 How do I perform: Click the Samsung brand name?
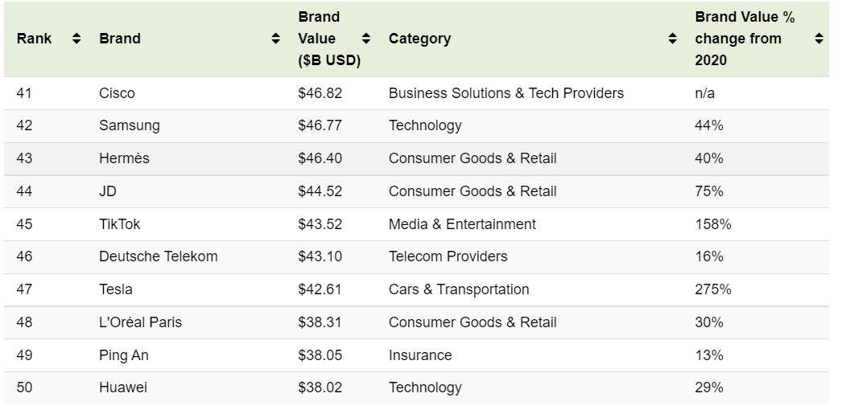tap(130, 125)
